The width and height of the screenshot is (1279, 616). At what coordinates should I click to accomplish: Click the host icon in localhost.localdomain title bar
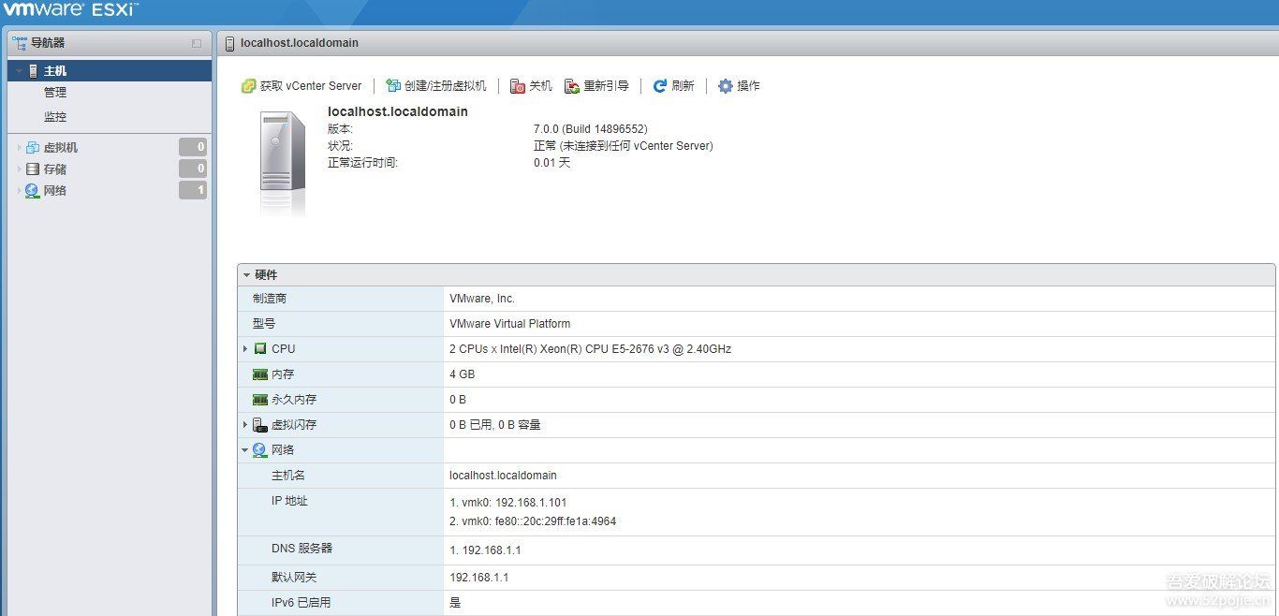coord(230,43)
